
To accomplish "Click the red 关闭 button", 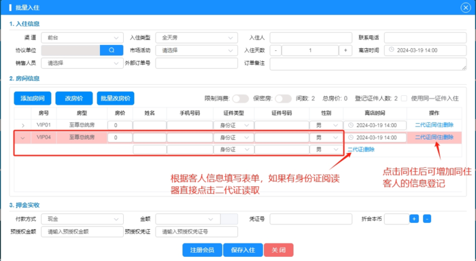I will [x=279, y=250].
